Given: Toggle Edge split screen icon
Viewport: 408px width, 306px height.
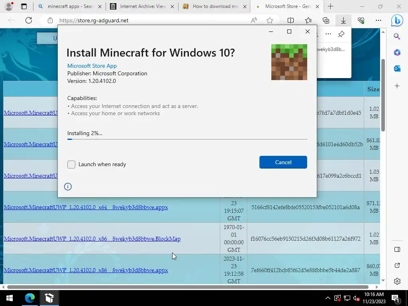Looking at the screenshot, I should click(x=290, y=20).
